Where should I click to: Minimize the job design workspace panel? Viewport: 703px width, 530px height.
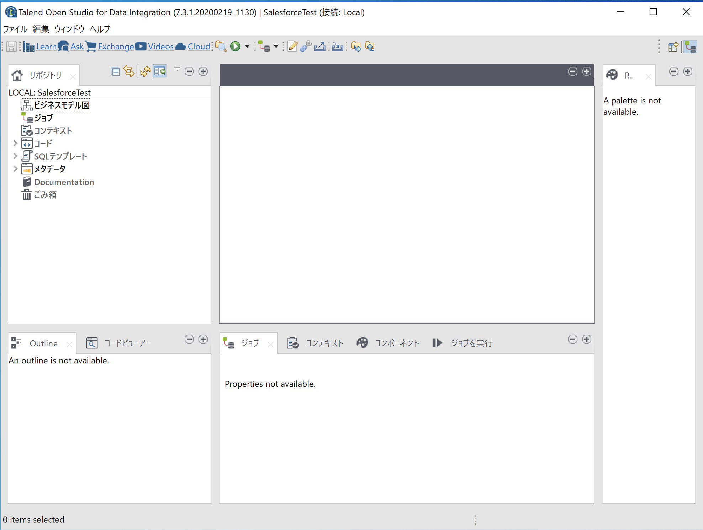(x=572, y=71)
